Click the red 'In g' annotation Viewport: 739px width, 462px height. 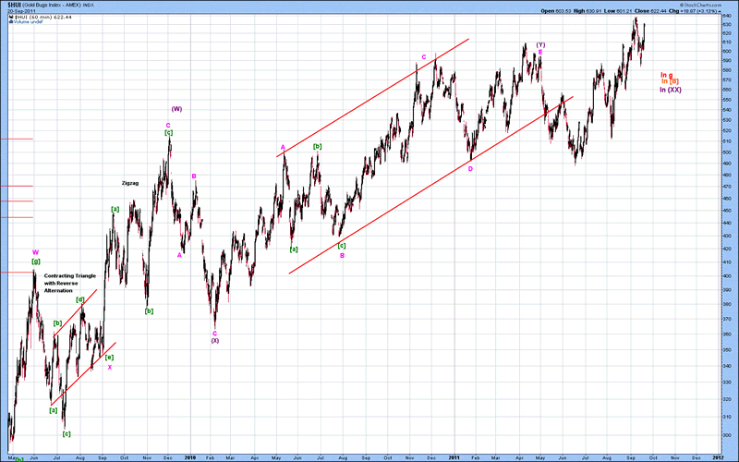coord(667,74)
